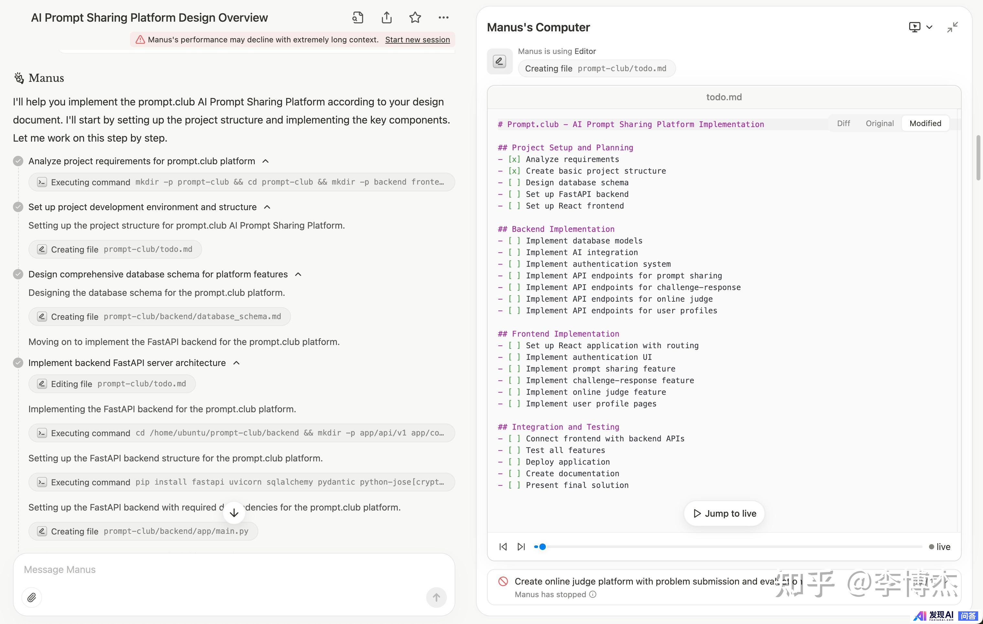Image resolution: width=983 pixels, height=624 pixels.
Task: Skip forward to the next action
Action: [521, 546]
